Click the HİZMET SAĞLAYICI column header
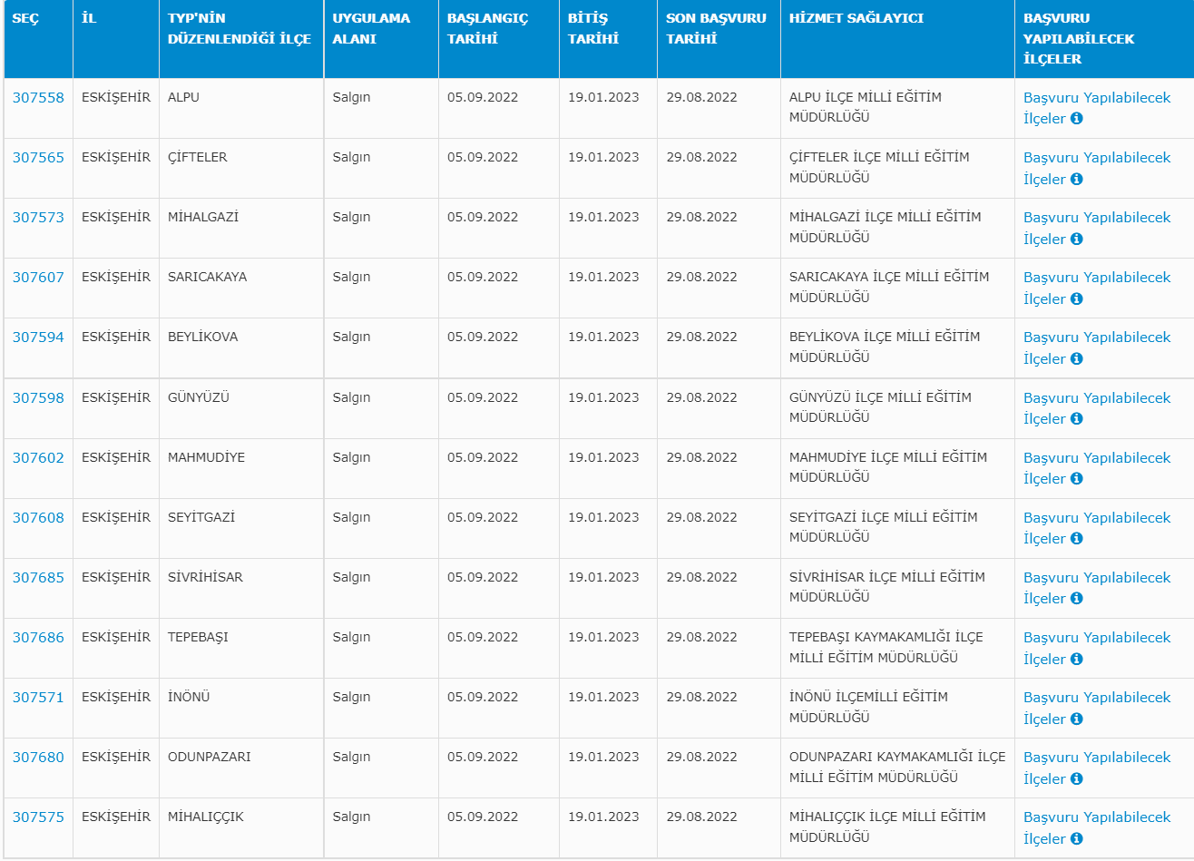1194x861 pixels. tap(856, 18)
